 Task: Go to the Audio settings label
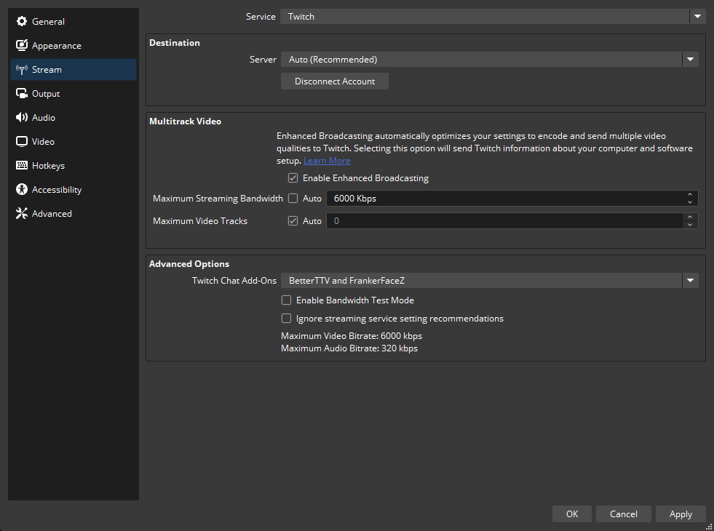pos(43,117)
